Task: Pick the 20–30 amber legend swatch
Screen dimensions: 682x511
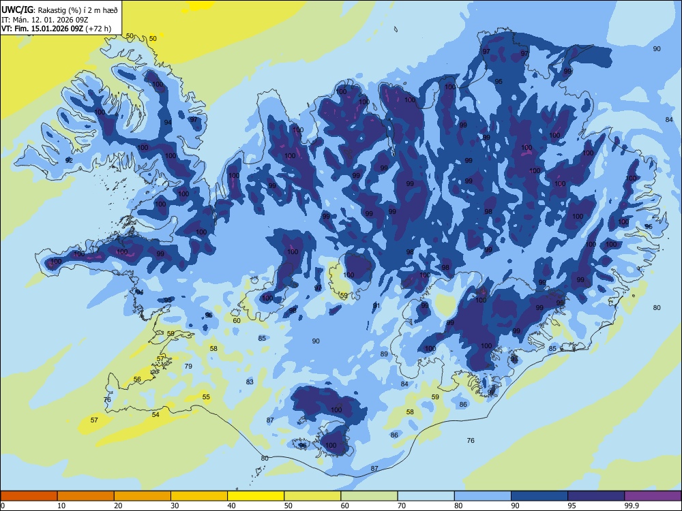Action: (143, 496)
